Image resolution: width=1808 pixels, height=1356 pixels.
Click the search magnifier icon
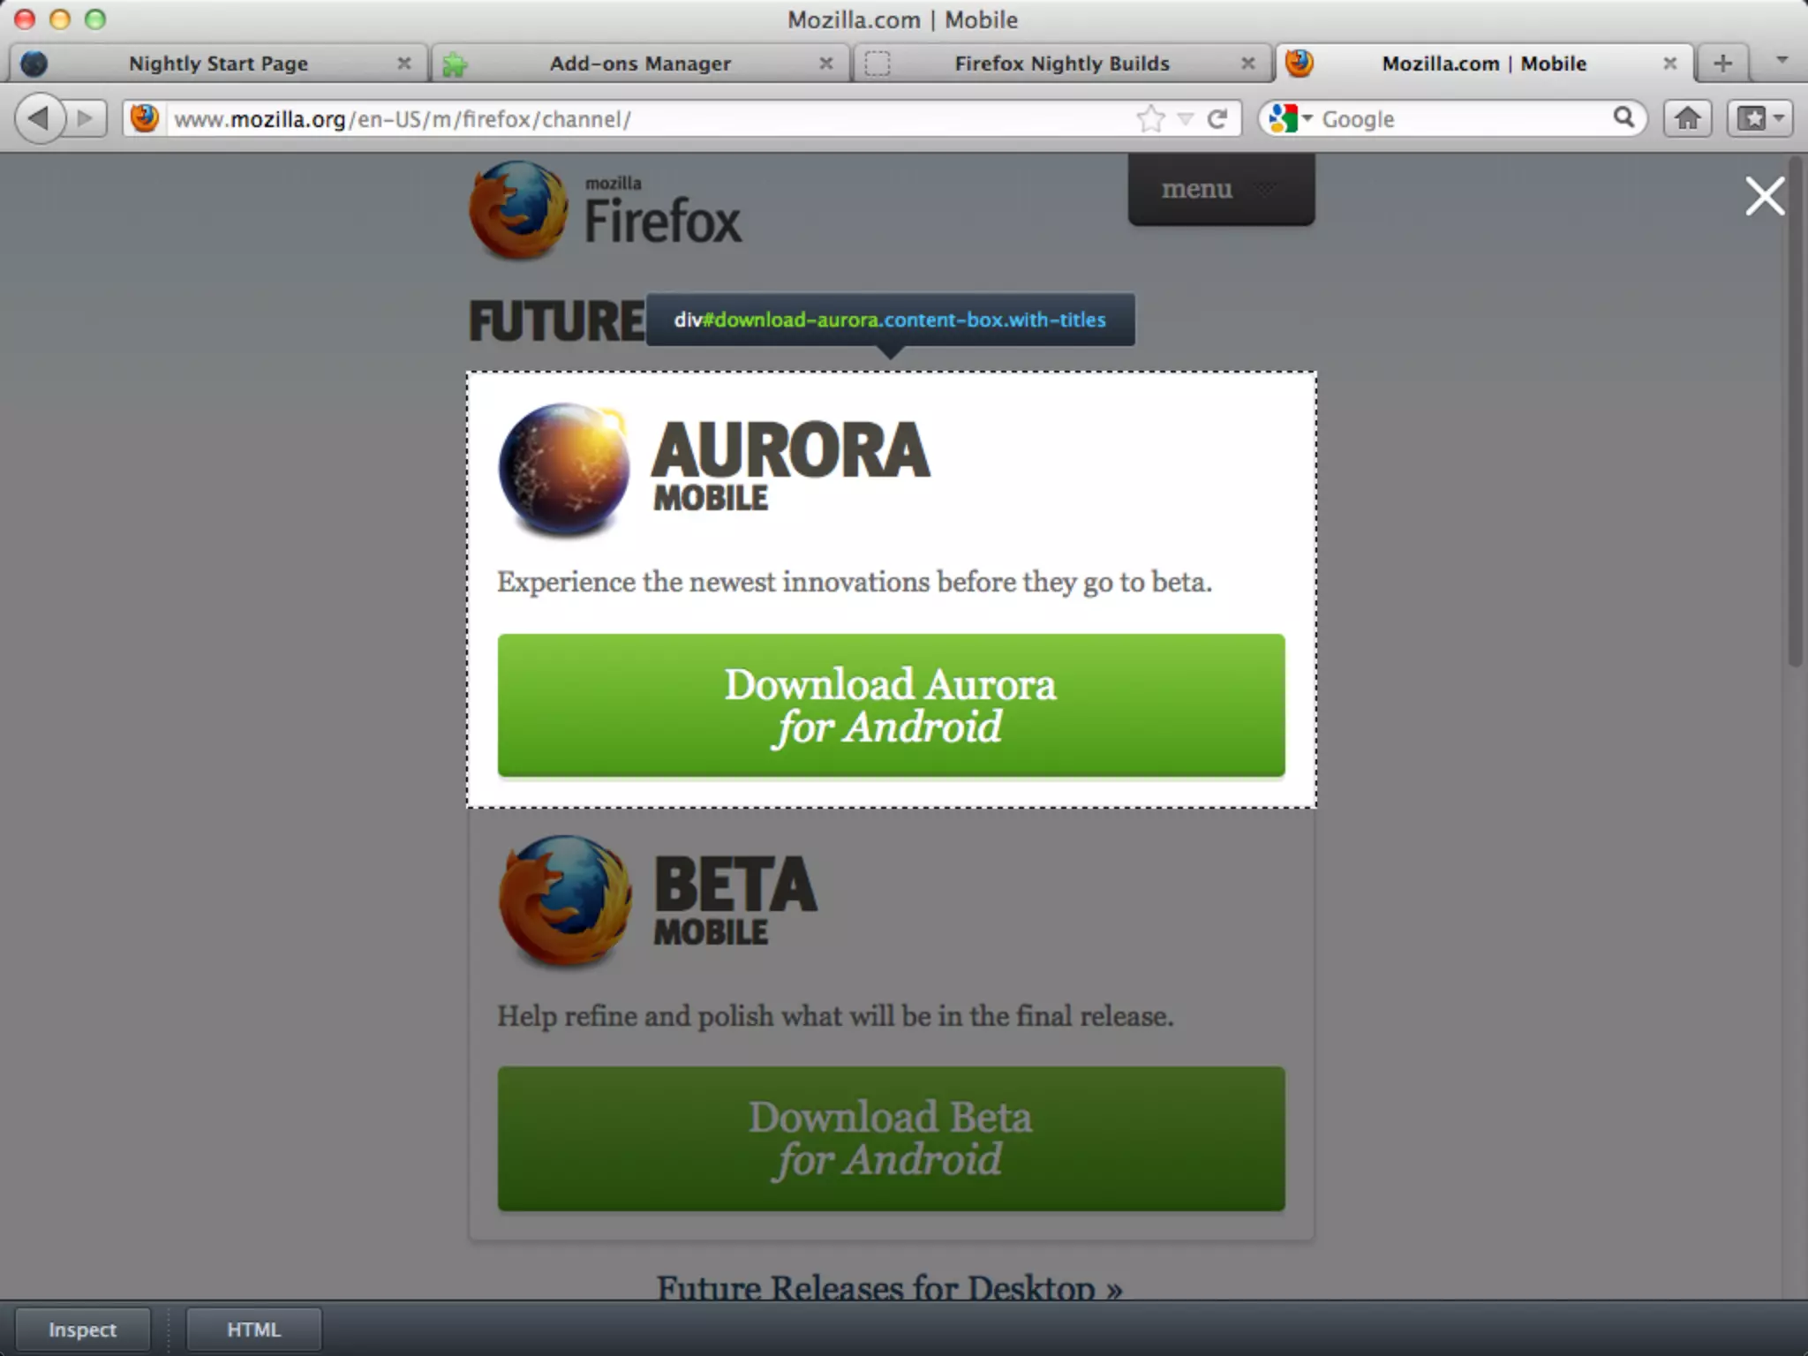pos(1623,117)
